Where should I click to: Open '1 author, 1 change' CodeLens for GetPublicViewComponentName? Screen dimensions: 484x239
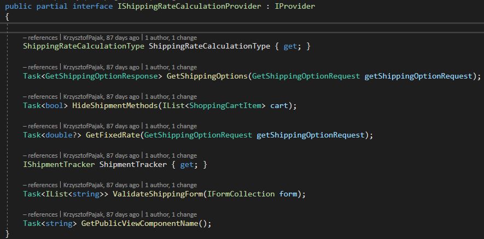click(171, 214)
